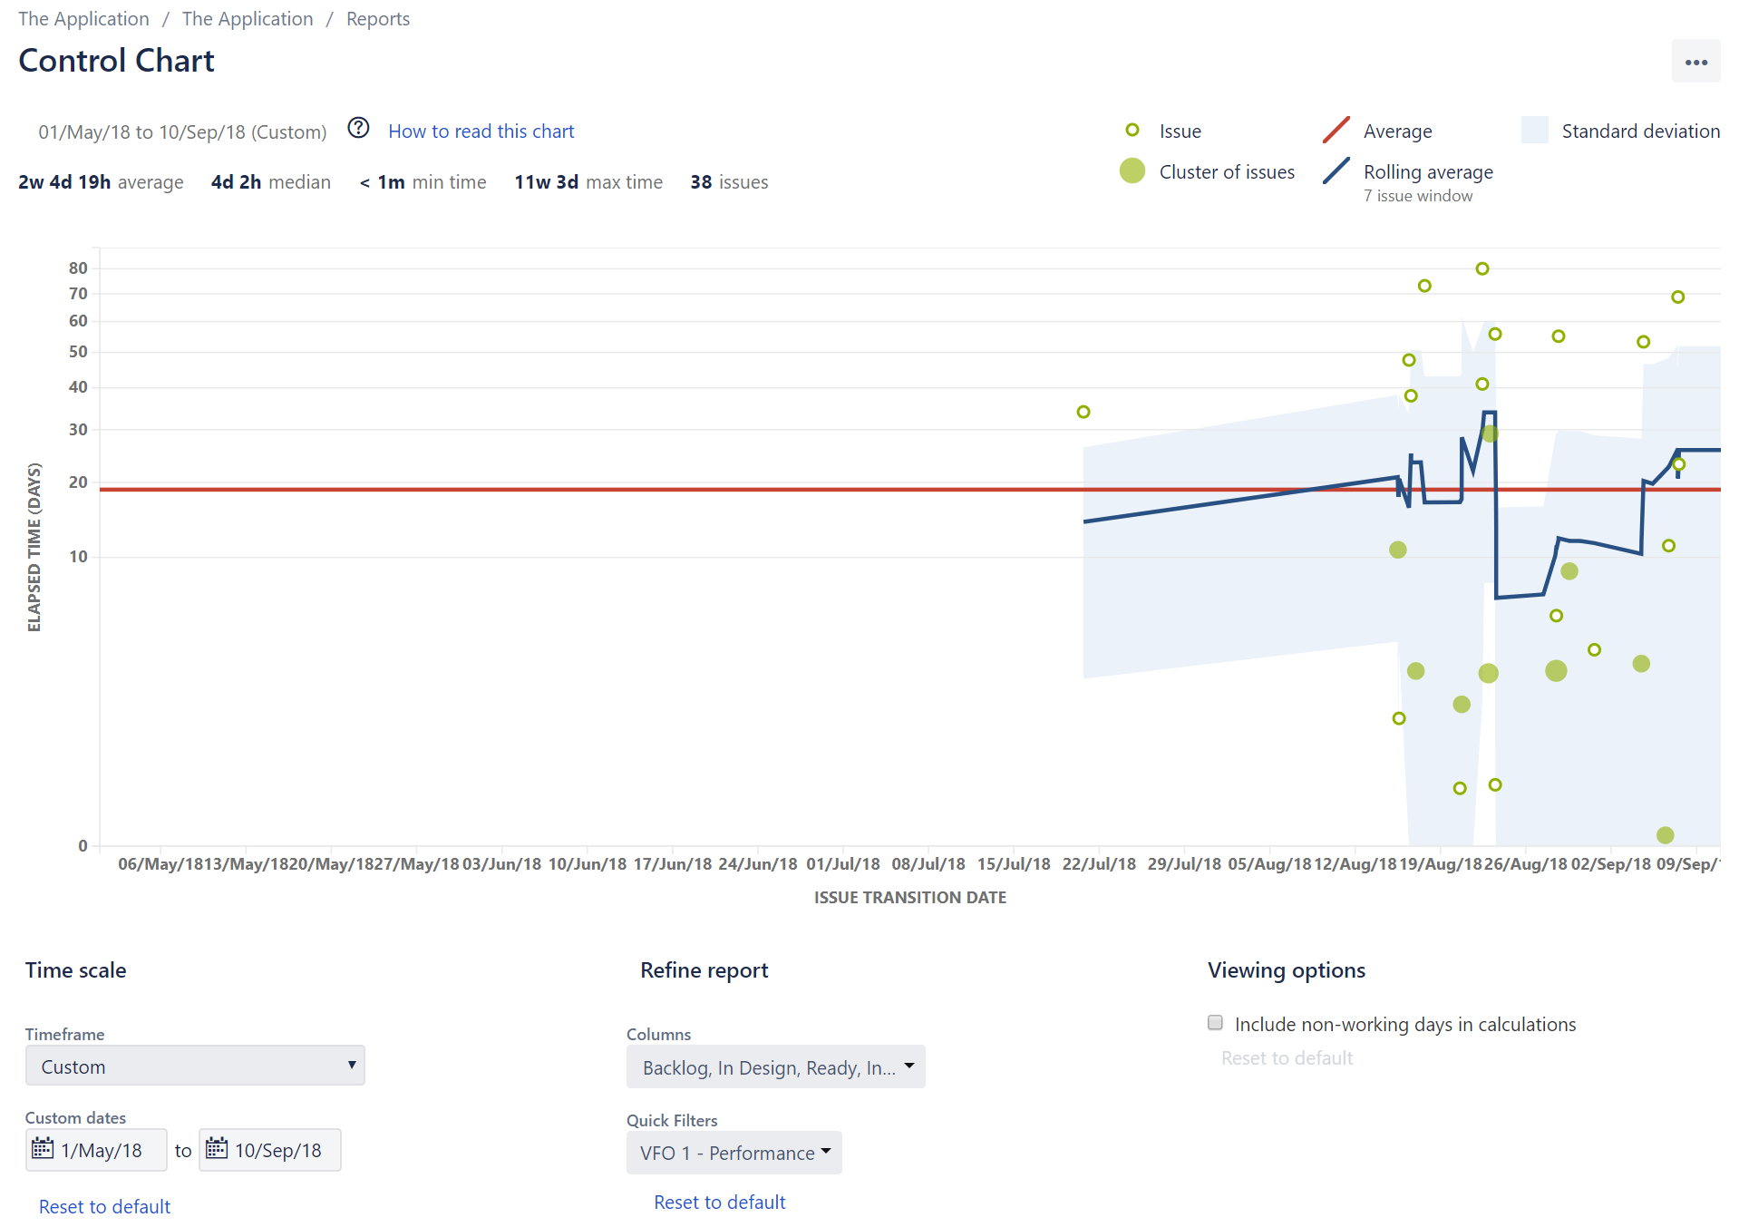Click the calendar icon for start date

pos(43,1149)
